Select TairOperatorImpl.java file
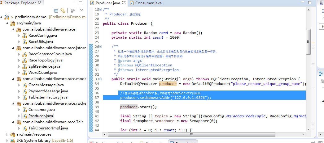 [x=48, y=128]
